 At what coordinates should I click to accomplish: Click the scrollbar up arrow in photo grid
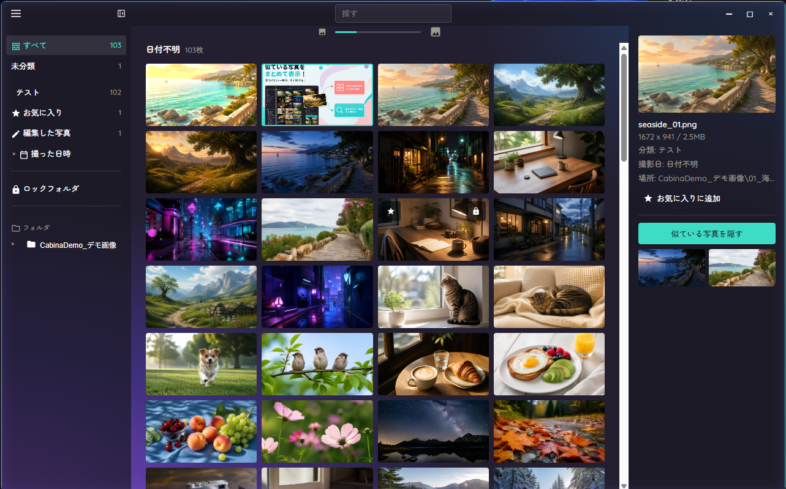pos(624,48)
